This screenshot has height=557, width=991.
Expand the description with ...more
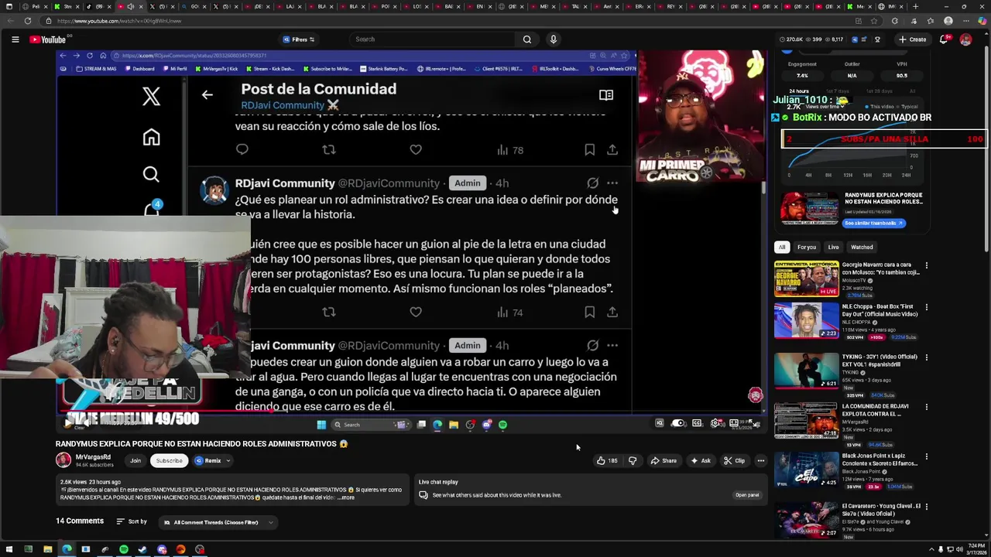(x=346, y=497)
